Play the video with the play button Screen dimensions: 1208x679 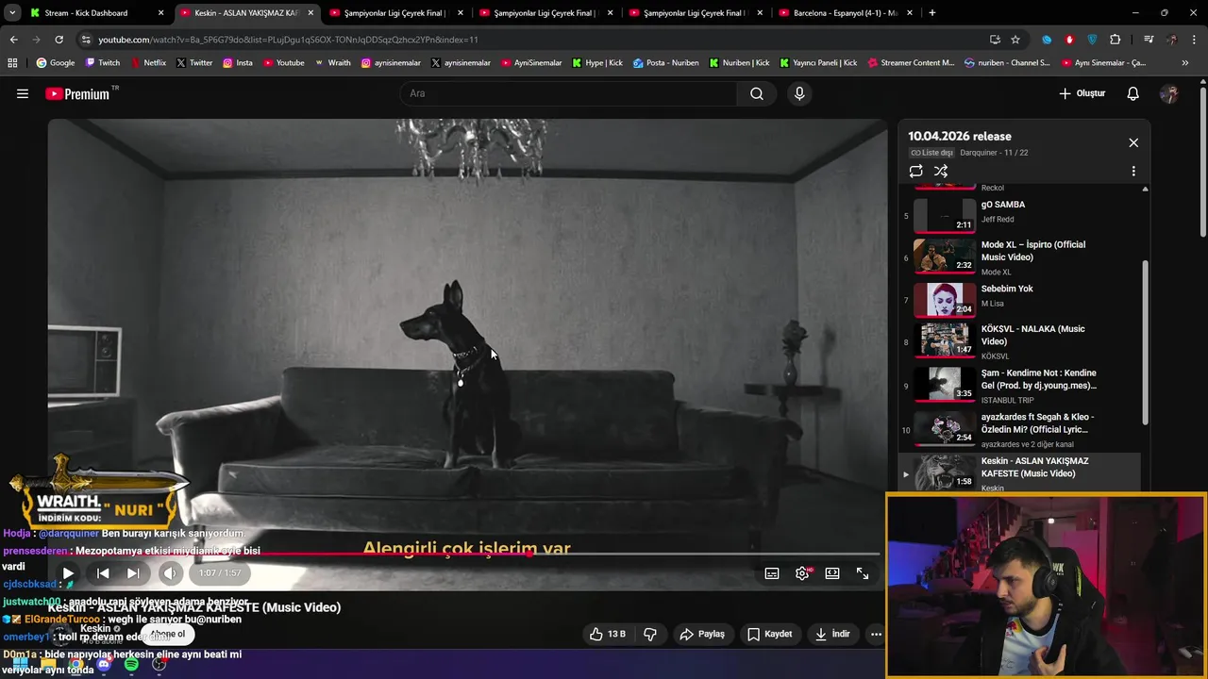coord(68,573)
